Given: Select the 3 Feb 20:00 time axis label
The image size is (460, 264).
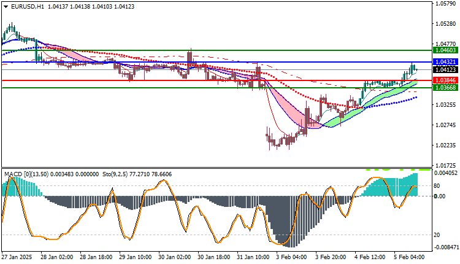Looking at the screenshot, I should [x=331, y=257].
